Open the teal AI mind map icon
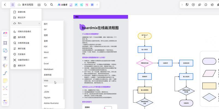This screenshot has width=219, height=109. pos(81,5)
